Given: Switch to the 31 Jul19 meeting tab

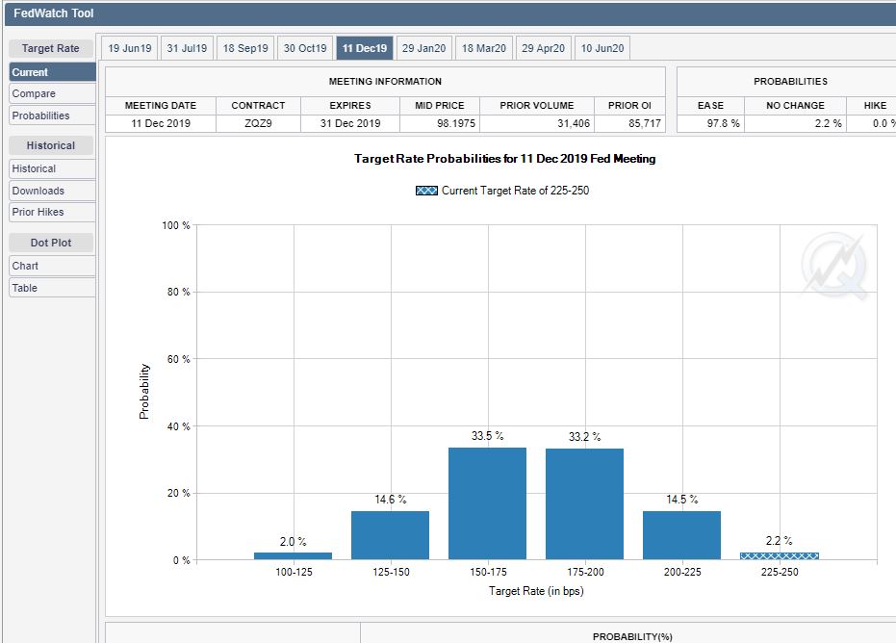Looking at the screenshot, I should 187,48.
